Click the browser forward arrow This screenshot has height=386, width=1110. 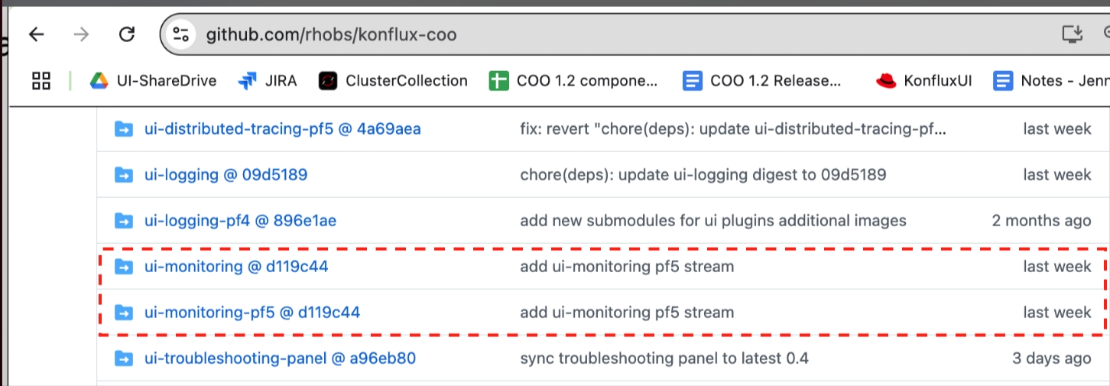click(x=81, y=34)
